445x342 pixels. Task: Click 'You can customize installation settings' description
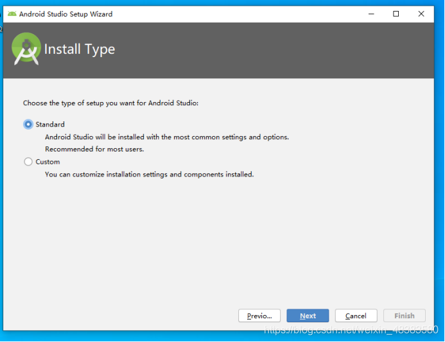149,175
